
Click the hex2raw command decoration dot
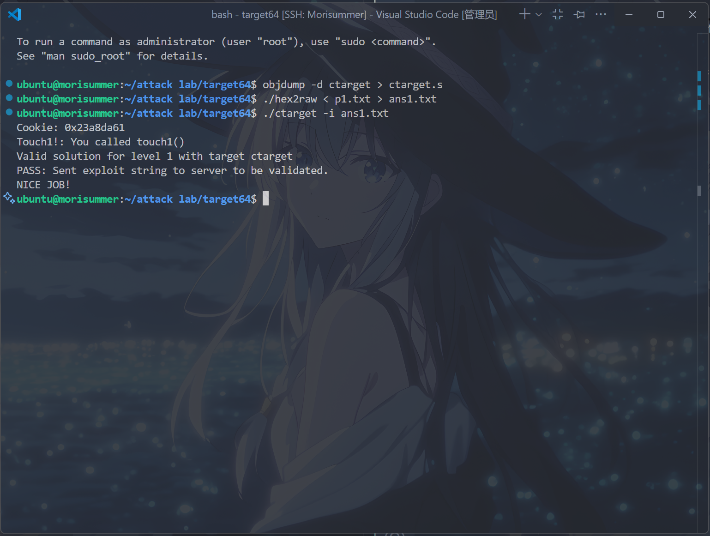pyautogui.click(x=9, y=98)
